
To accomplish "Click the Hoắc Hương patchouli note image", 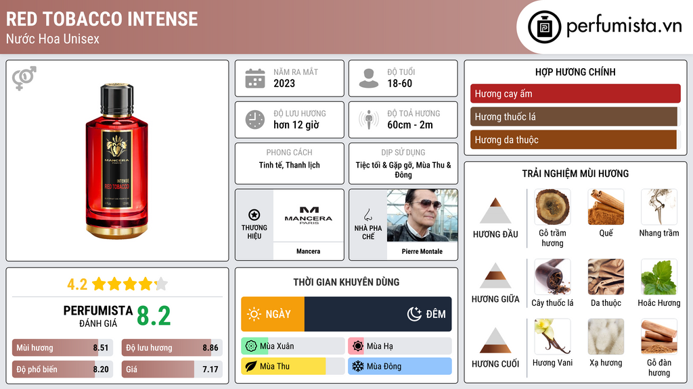I will pos(659,276).
